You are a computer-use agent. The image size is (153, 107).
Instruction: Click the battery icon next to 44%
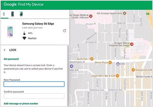coord(24,33)
